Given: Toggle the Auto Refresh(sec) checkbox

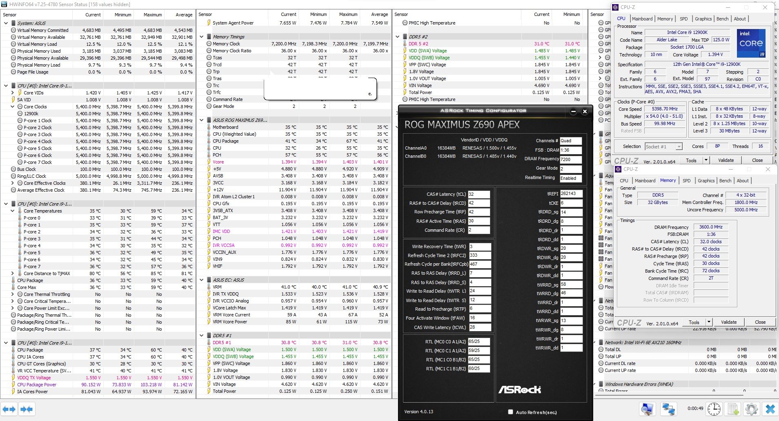Looking at the screenshot, I should pyautogui.click(x=510, y=412).
